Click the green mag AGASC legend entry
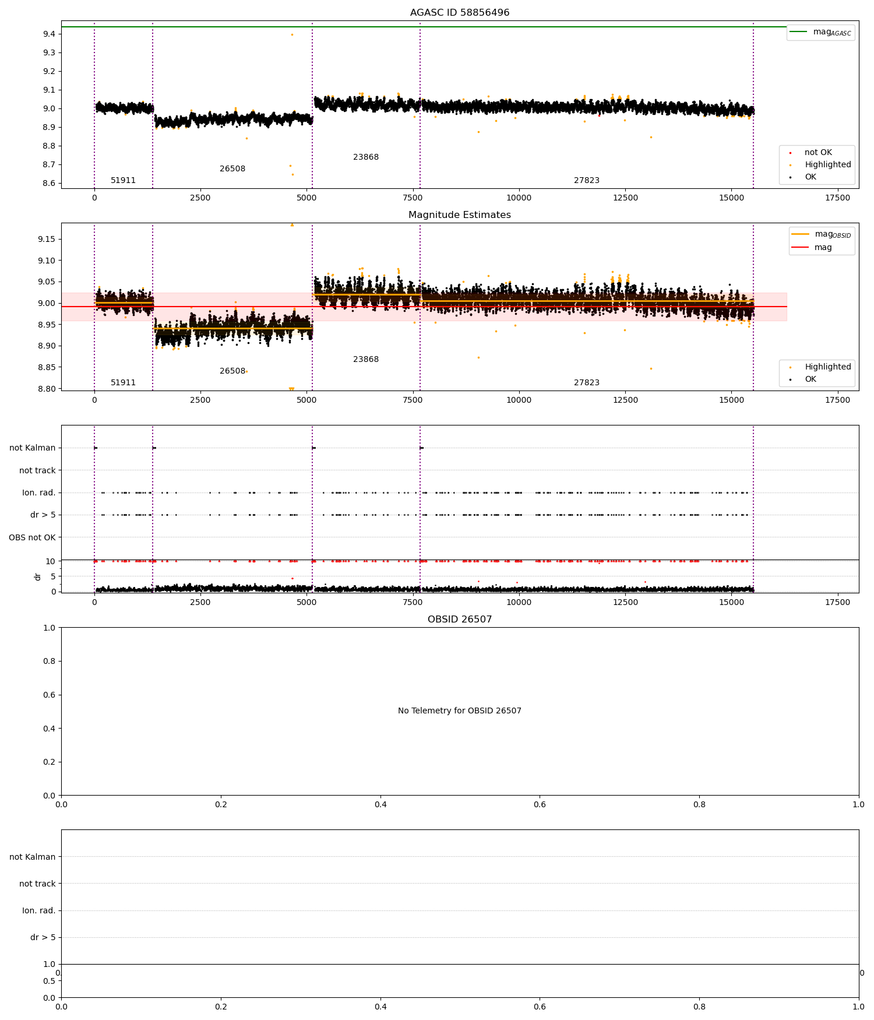874x1020 pixels. click(x=820, y=32)
